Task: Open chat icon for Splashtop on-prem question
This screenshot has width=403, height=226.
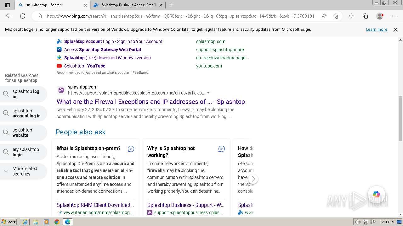Action: click(x=131, y=149)
